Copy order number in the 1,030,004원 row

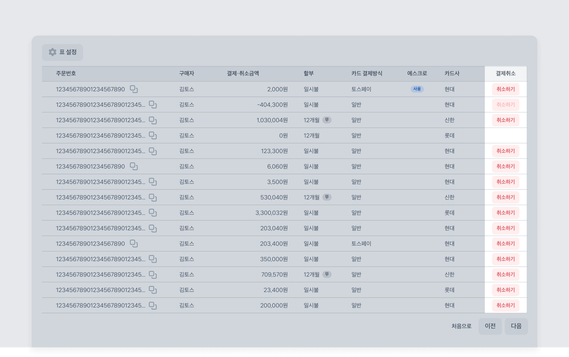point(153,120)
